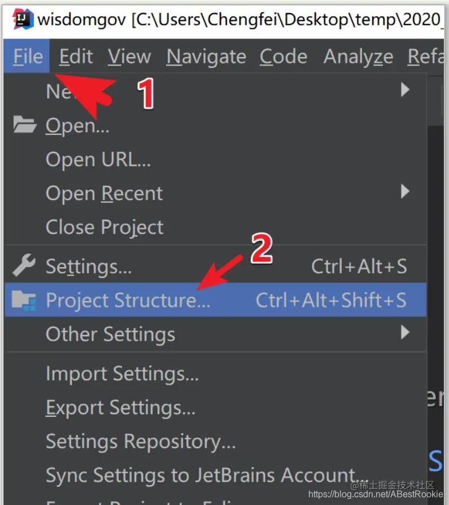This screenshot has width=449, height=505.
Task: Choose Close Project from the menu
Action: (104, 227)
